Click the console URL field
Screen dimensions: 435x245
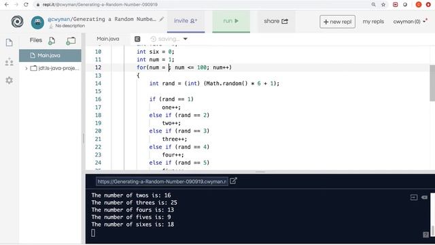pyautogui.click(x=162, y=182)
